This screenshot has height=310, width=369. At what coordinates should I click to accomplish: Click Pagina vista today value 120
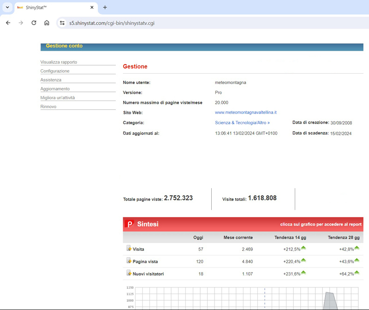tap(200, 262)
